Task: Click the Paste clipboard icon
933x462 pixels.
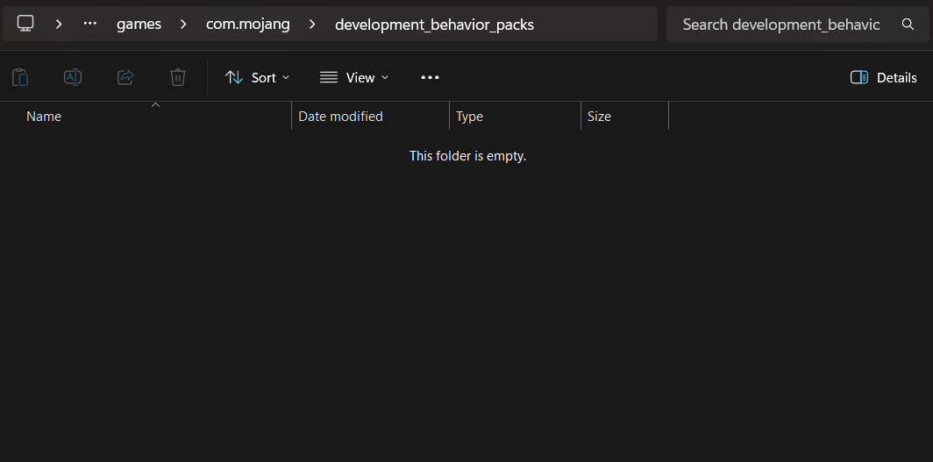Action: pos(20,77)
